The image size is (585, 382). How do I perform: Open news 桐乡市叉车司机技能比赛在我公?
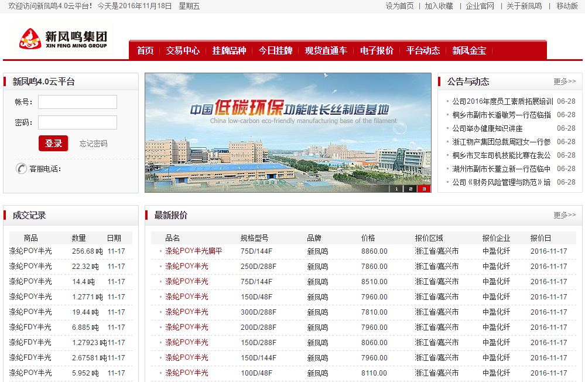click(x=501, y=155)
